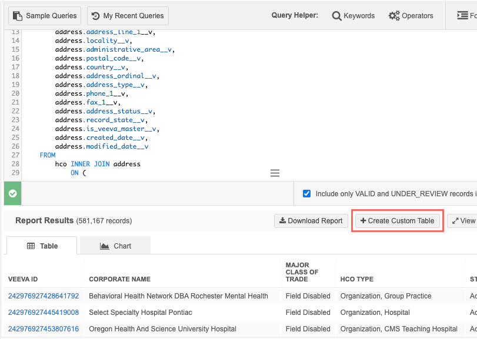Image resolution: width=477 pixels, height=339 pixels.
Task: Open the Sample Queries list
Action: click(x=45, y=16)
